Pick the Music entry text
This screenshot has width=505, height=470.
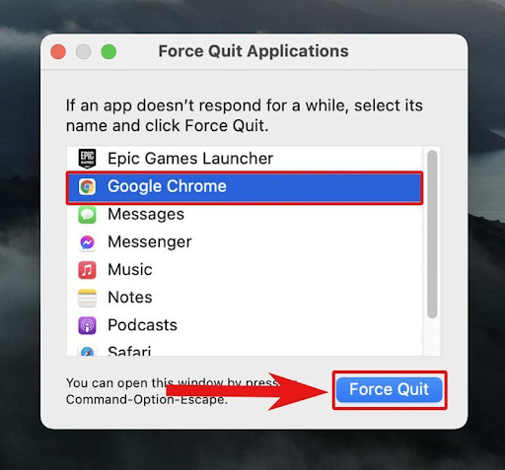(x=130, y=270)
